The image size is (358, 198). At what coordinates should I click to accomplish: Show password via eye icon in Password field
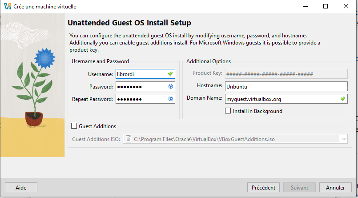coord(170,86)
